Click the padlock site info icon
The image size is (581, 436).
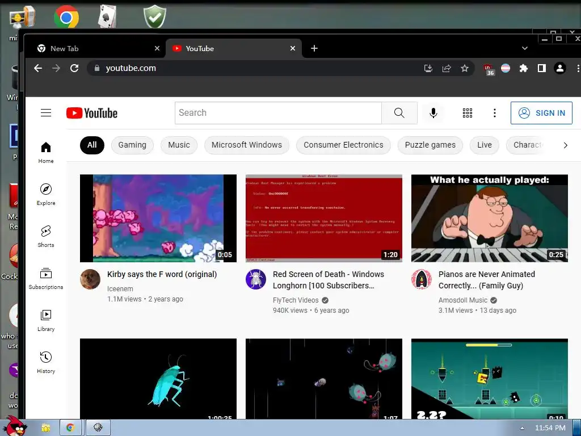coord(97,68)
